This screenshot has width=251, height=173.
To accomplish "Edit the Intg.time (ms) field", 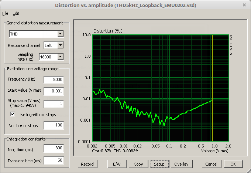I will click(x=54, y=149).
